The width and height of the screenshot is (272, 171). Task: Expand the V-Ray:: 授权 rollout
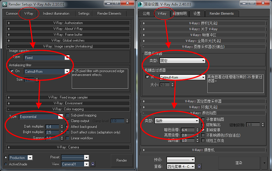pos(203,23)
